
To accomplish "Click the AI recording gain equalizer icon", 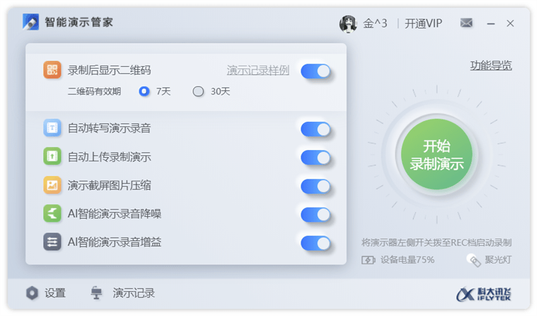I will (52, 242).
